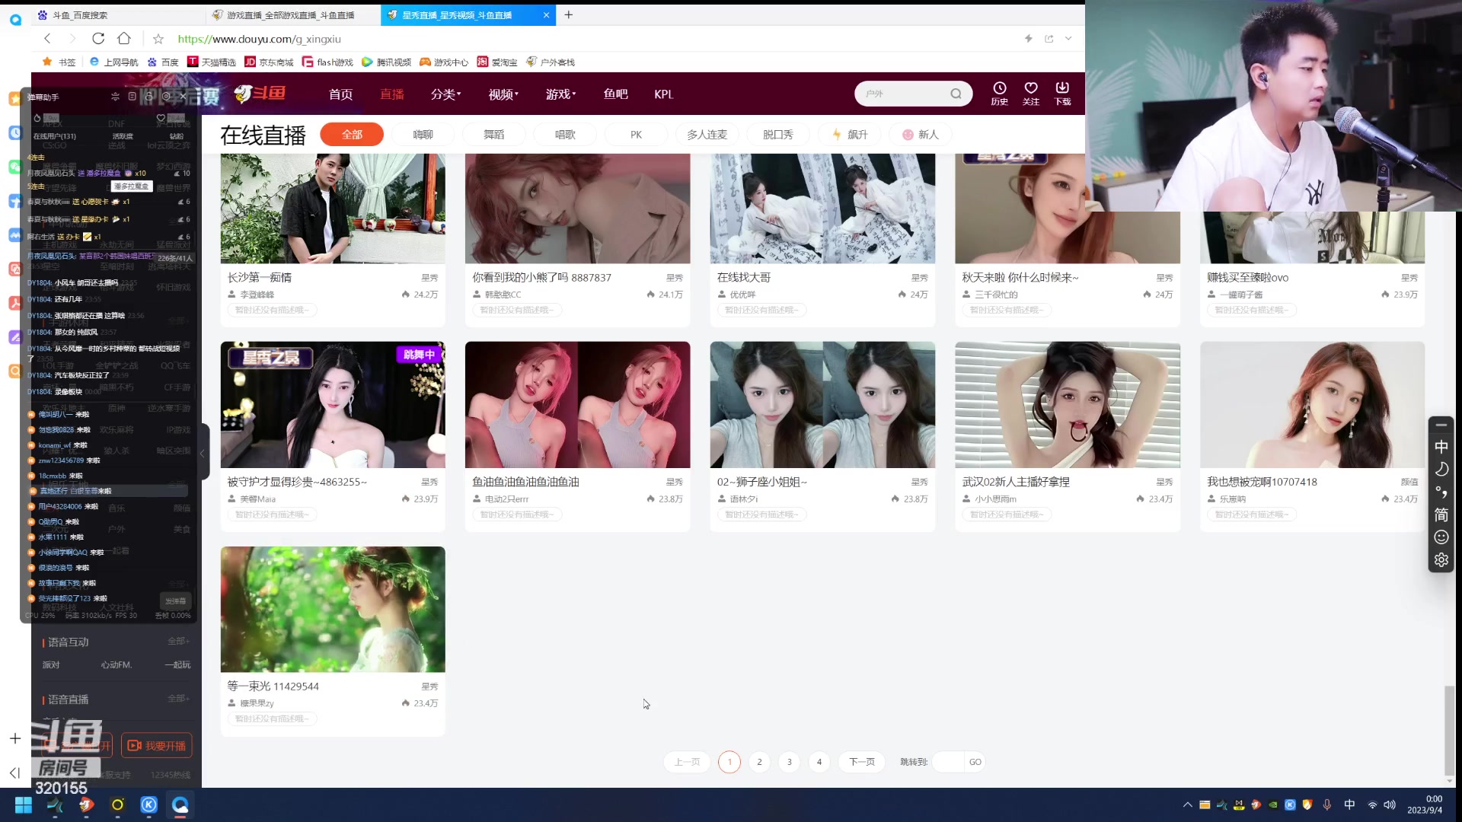Select the 嗨聊 category filter
The image size is (1462, 822).
(423, 135)
